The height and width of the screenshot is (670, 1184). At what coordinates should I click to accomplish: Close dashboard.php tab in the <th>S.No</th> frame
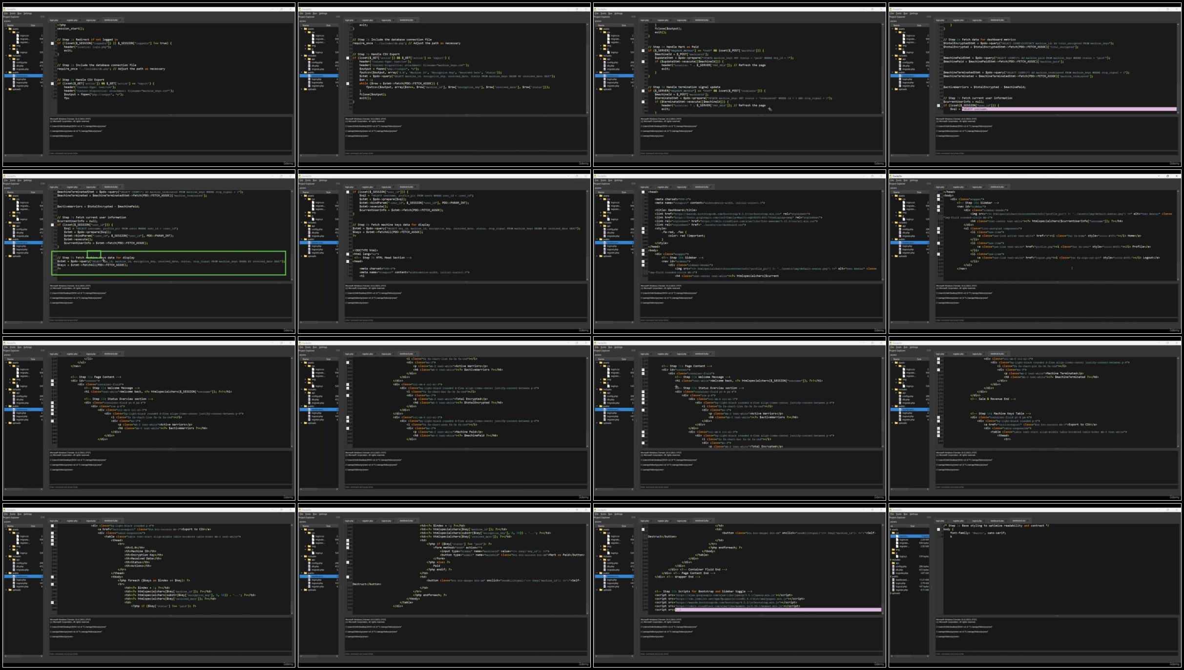coord(119,521)
